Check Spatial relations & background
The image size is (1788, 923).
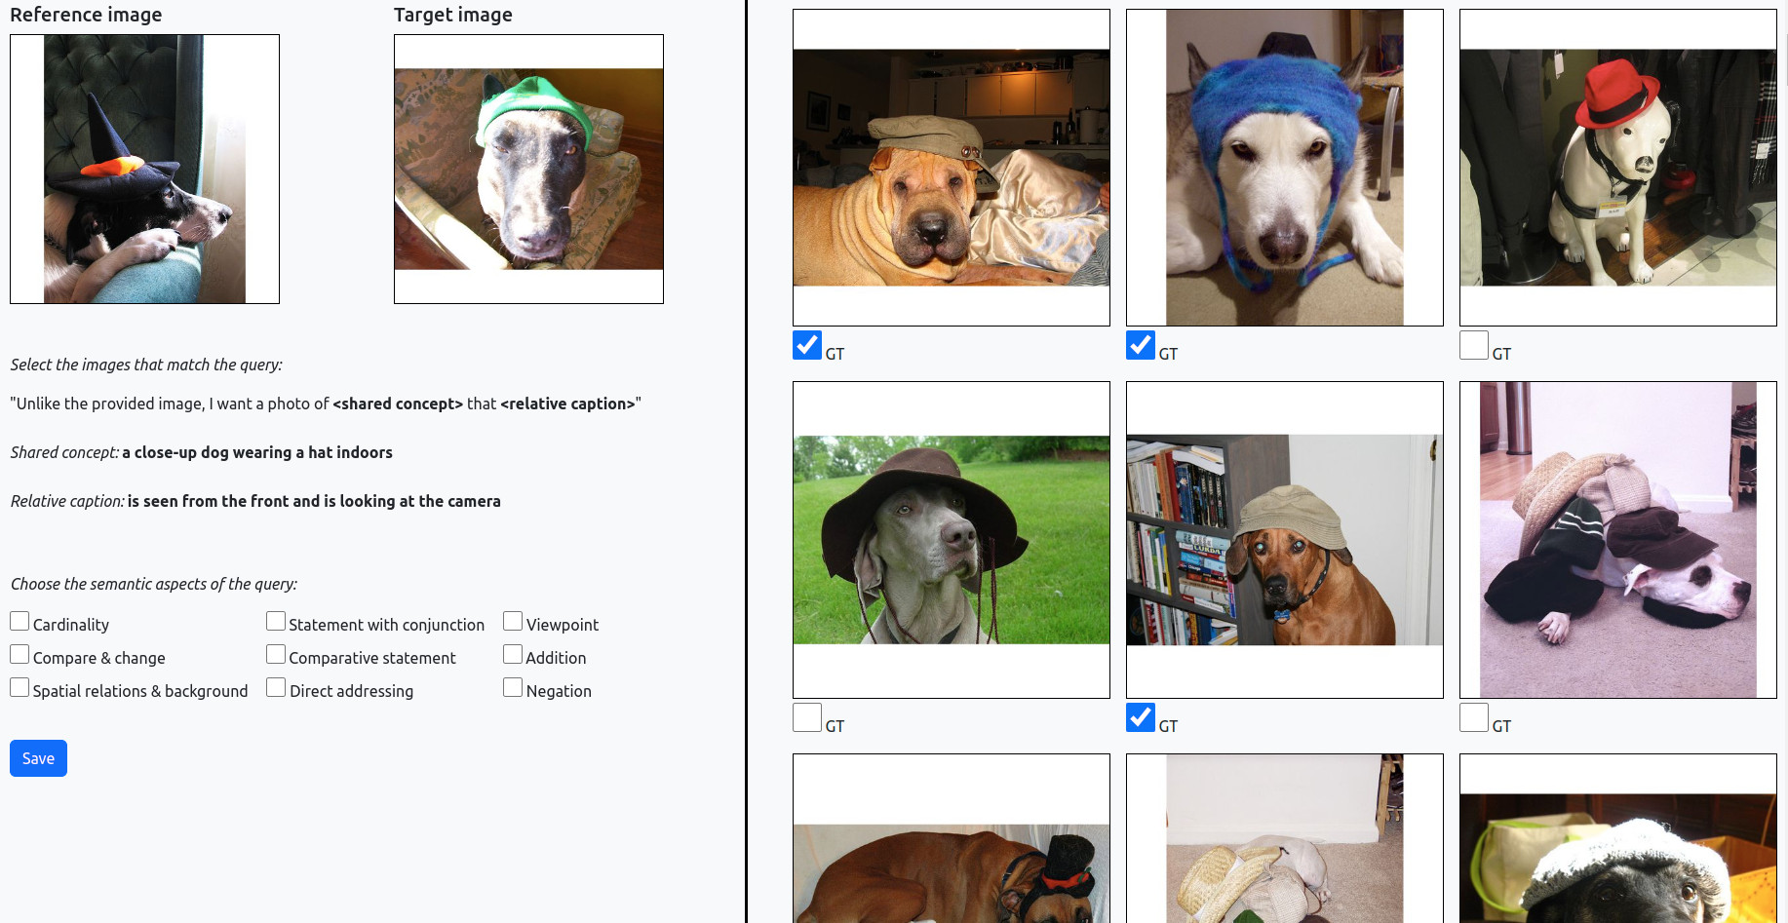tap(19, 687)
